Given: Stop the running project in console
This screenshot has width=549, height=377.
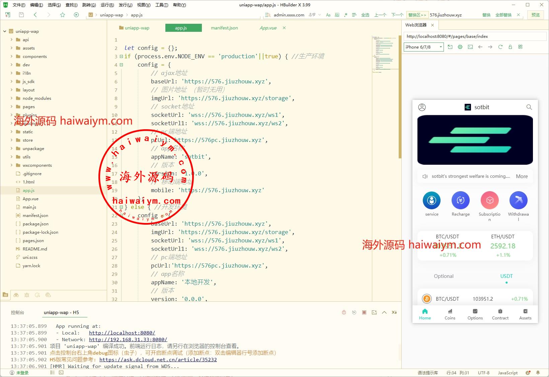Looking at the screenshot, I should [364, 312].
